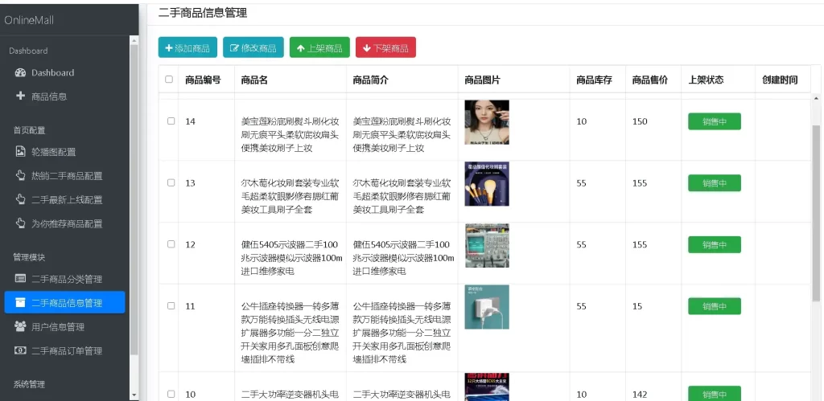Select 二手最新上线配置 menu item

tap(64, 199)
